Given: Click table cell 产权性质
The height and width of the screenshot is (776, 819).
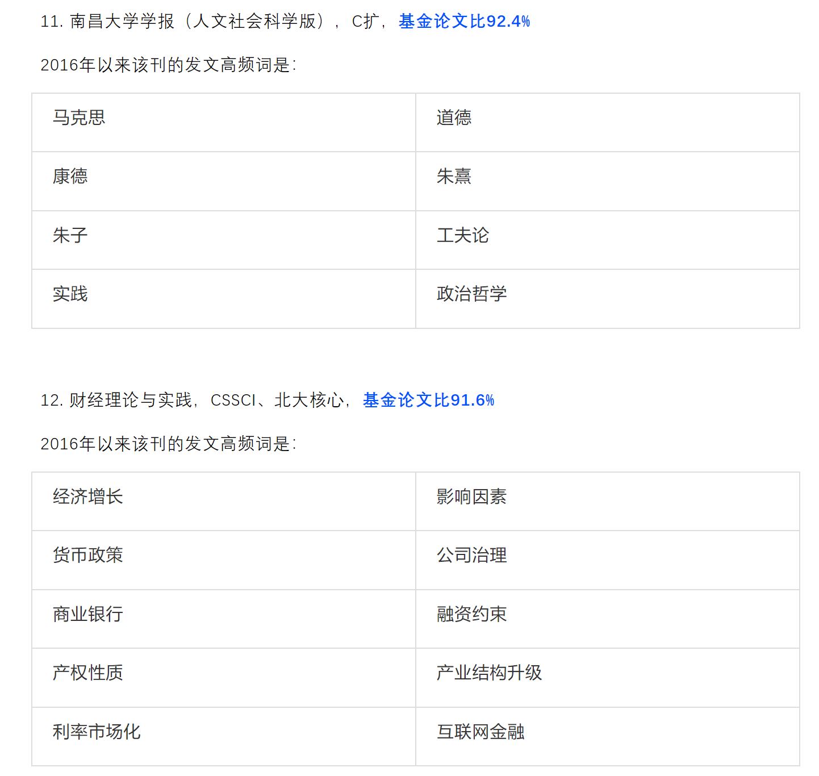Looking at the screenshot, I should [x=224, y=678].
